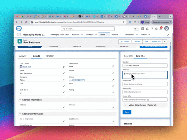Expand Video Attachment (Optional) section
Screen dimensions: 187x140
125,105
